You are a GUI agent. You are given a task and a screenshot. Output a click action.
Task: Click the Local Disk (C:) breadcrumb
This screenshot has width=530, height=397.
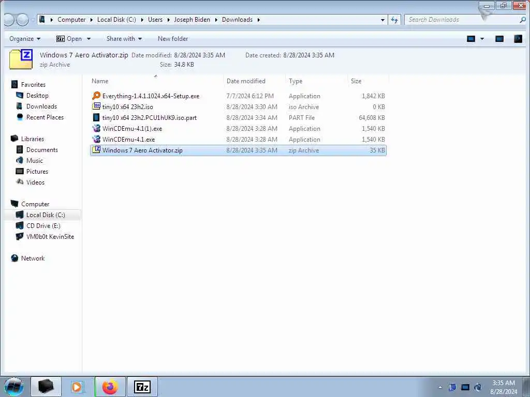pos(116,20)
